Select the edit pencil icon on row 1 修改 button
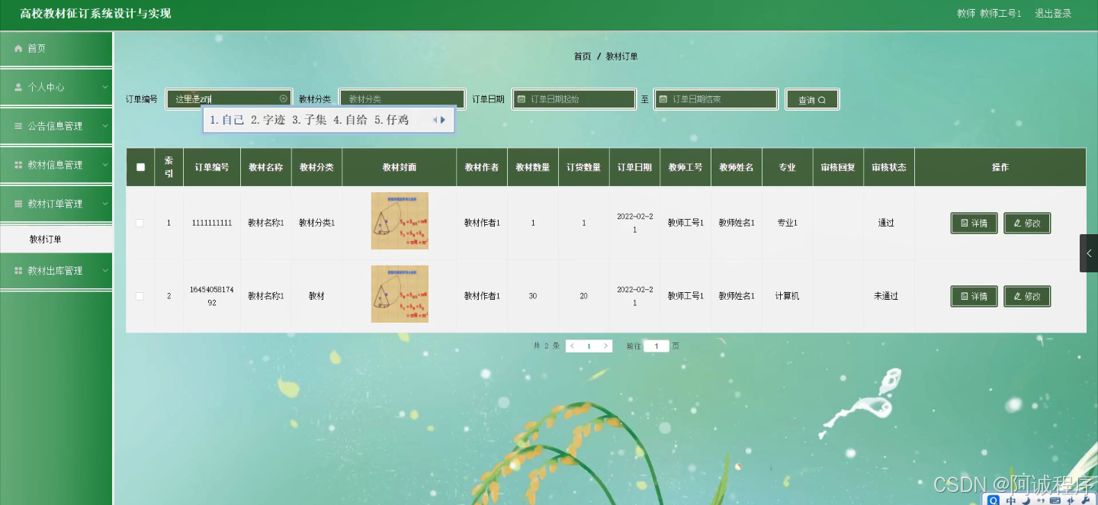 coord(1016,223)
